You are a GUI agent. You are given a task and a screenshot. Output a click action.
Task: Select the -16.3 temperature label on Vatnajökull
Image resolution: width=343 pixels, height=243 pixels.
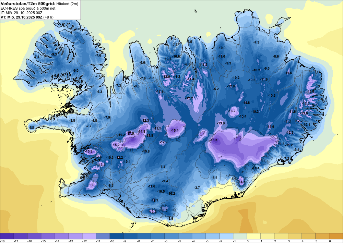(x=213, y=140)
